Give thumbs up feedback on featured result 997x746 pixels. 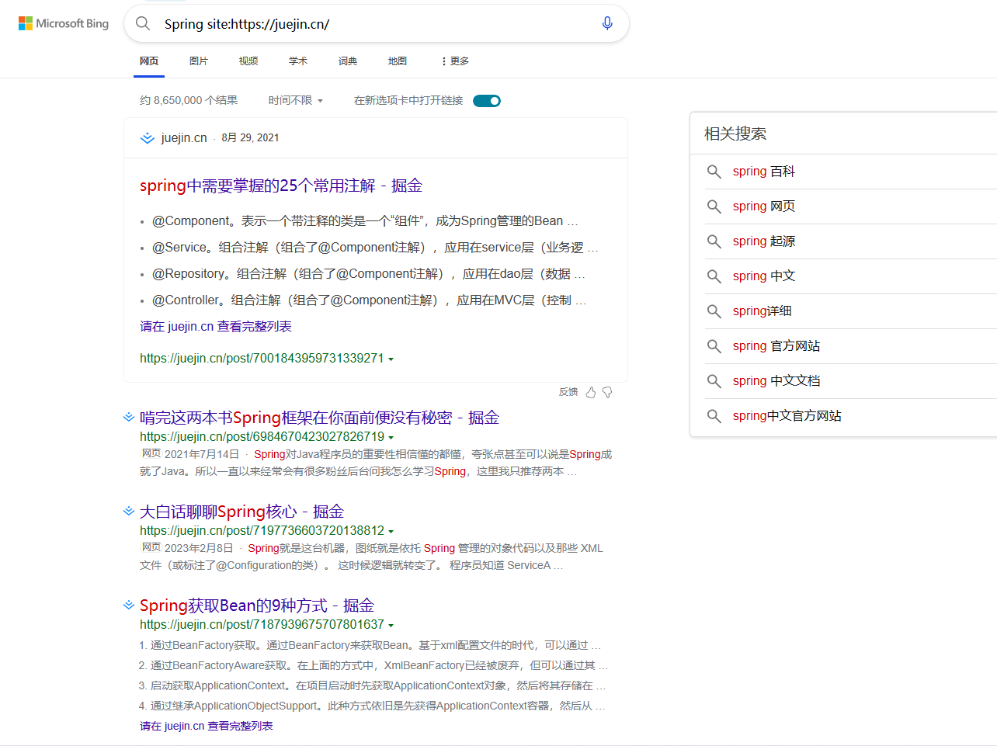pos(591,393)
